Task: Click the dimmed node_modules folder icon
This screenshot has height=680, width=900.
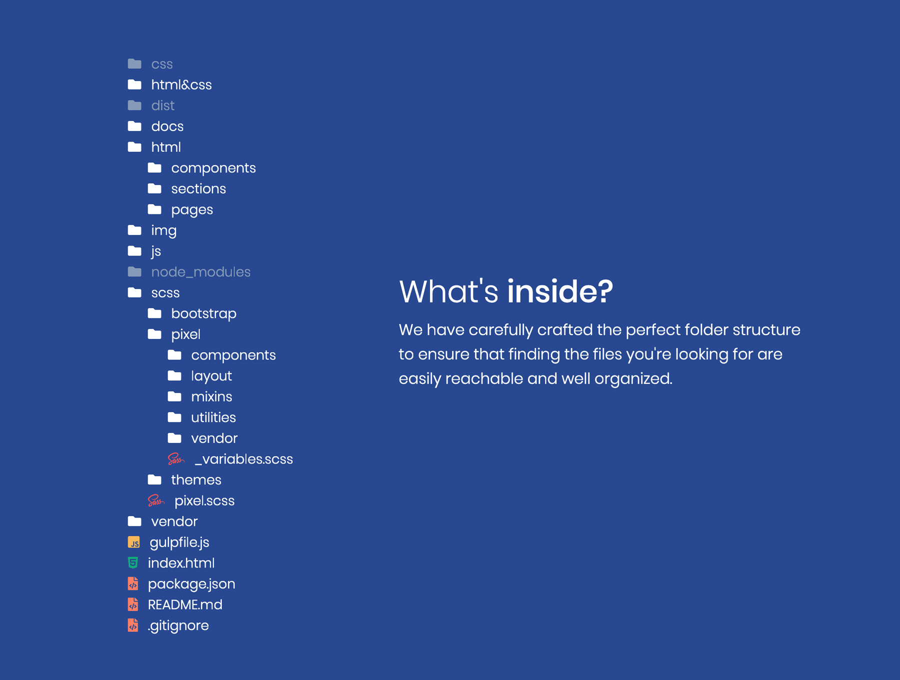Action: click(134, 271)
